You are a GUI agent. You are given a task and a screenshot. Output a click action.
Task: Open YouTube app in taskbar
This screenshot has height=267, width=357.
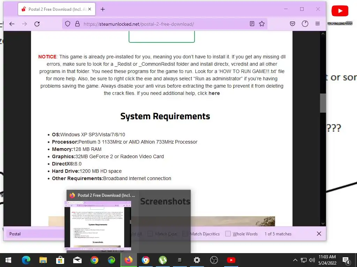[x=231, y=260]
